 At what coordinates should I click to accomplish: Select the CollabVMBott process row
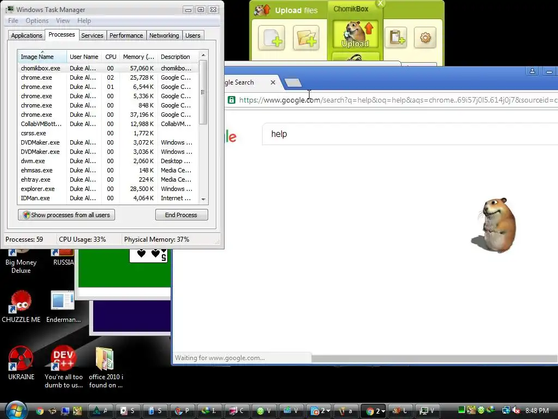108,124
